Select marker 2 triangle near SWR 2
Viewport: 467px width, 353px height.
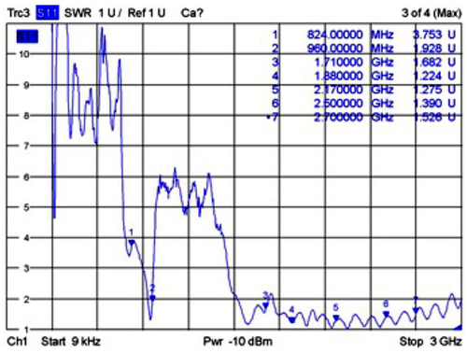pyautogui.click(x=152, y=298)
